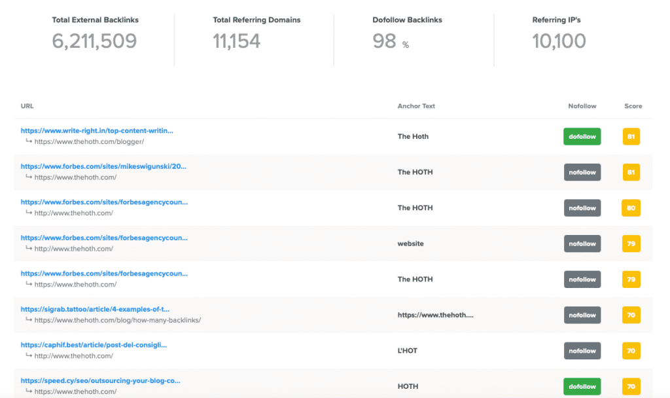Open the sigrab.tattoo article link
Viewport: 670px width, 398px height.
click(96, 309)
